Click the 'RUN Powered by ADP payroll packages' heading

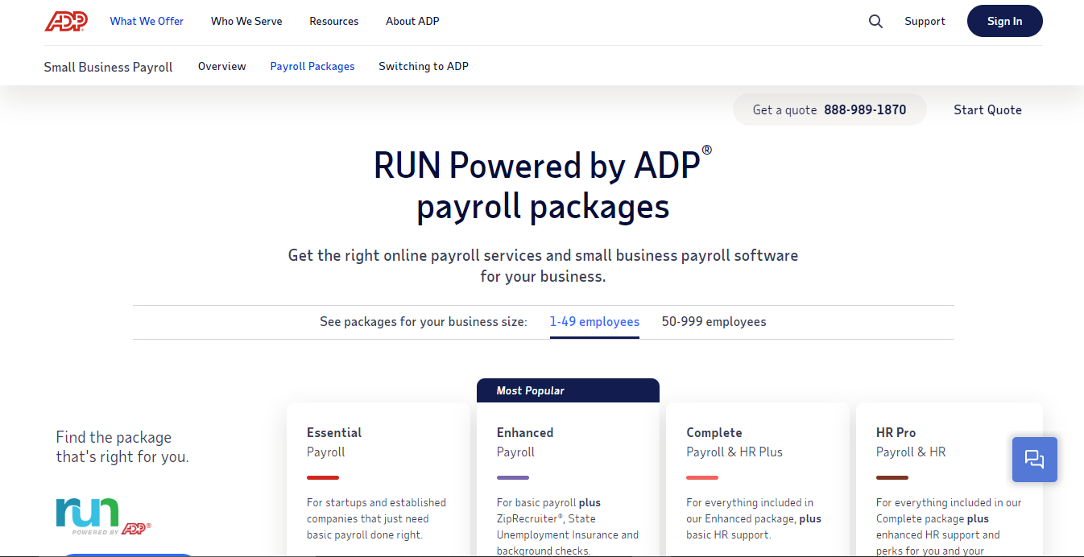point(543,186)
